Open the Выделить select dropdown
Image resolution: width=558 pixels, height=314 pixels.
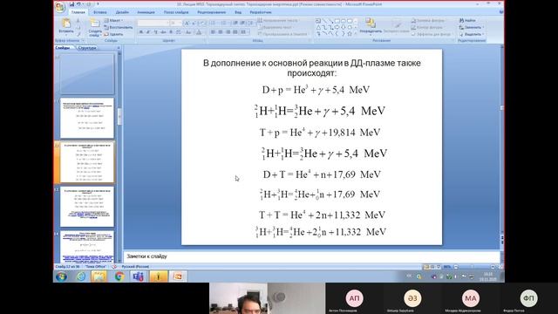[x=472, y=34]
